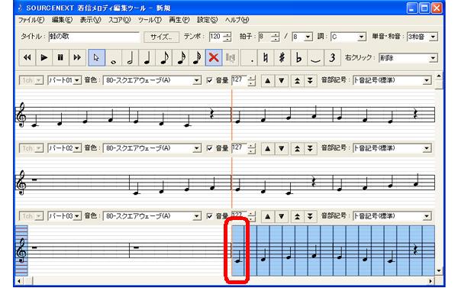Select the whole note tool
Screen dimensions: 458x288
113,57
